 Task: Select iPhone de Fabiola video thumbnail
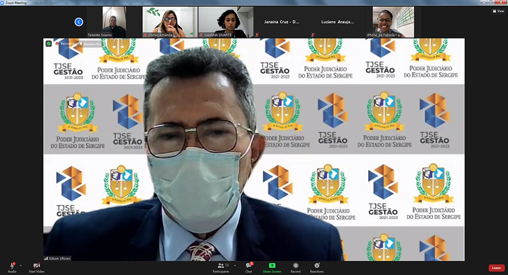click(x=393, y=22)
